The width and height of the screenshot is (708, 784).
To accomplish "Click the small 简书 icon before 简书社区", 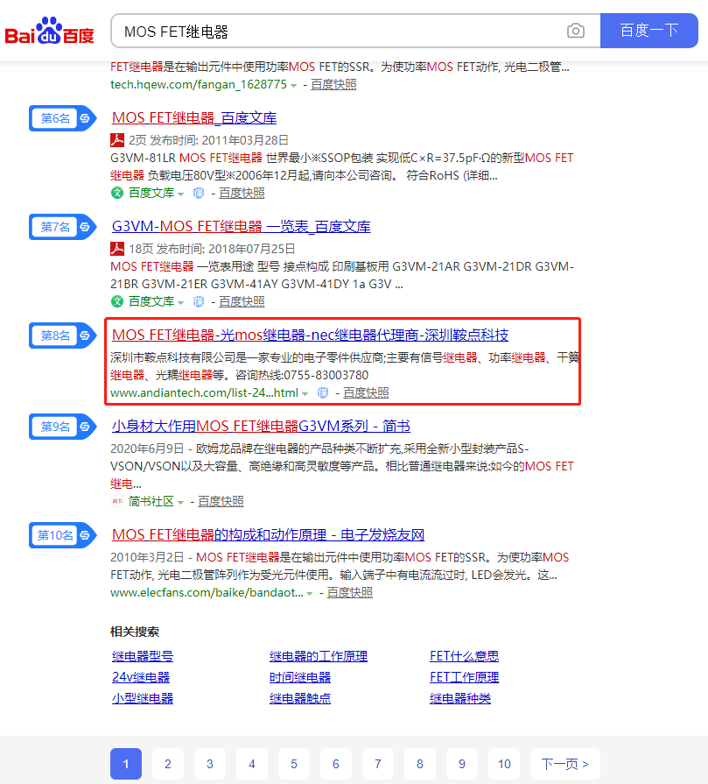I will (x=117, y=501).
